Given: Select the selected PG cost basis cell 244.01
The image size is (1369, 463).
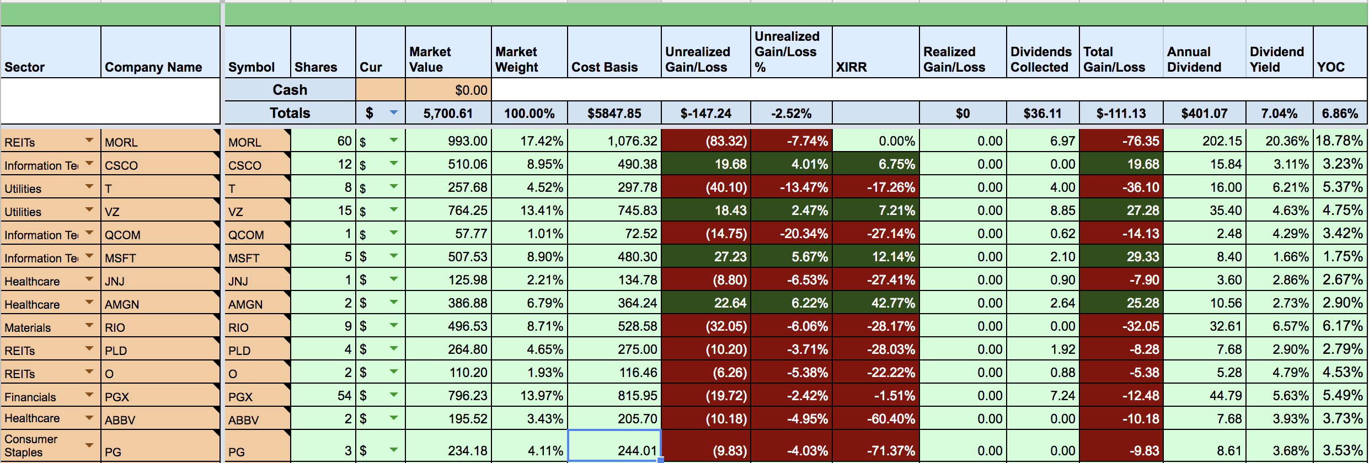Looking at the screenshot, I should coord(614,445).
